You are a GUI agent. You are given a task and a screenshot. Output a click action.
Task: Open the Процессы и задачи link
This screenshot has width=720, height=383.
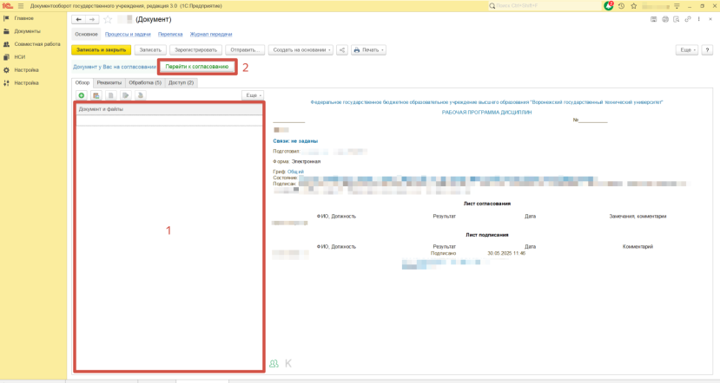[x=128, y=35]
